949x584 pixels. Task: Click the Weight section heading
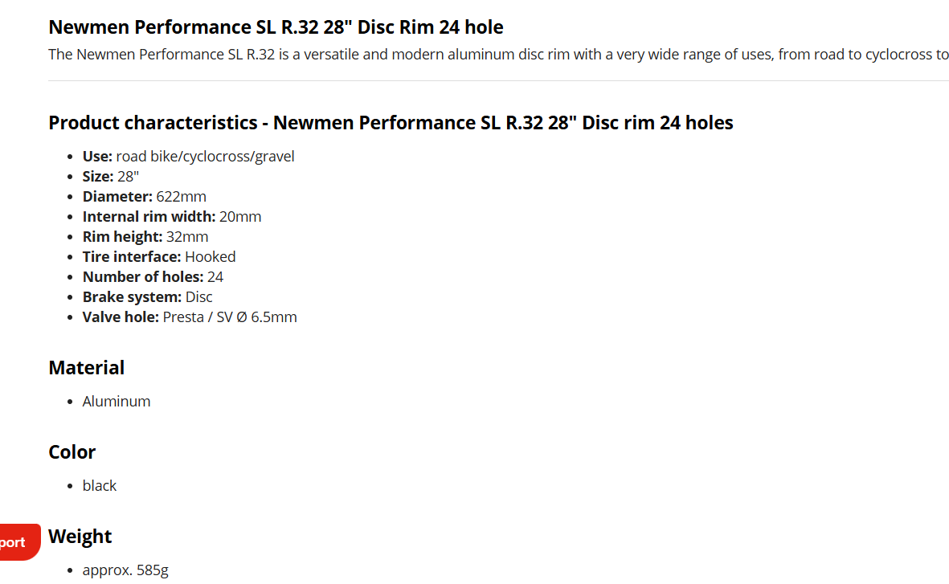tap(80, 537)
